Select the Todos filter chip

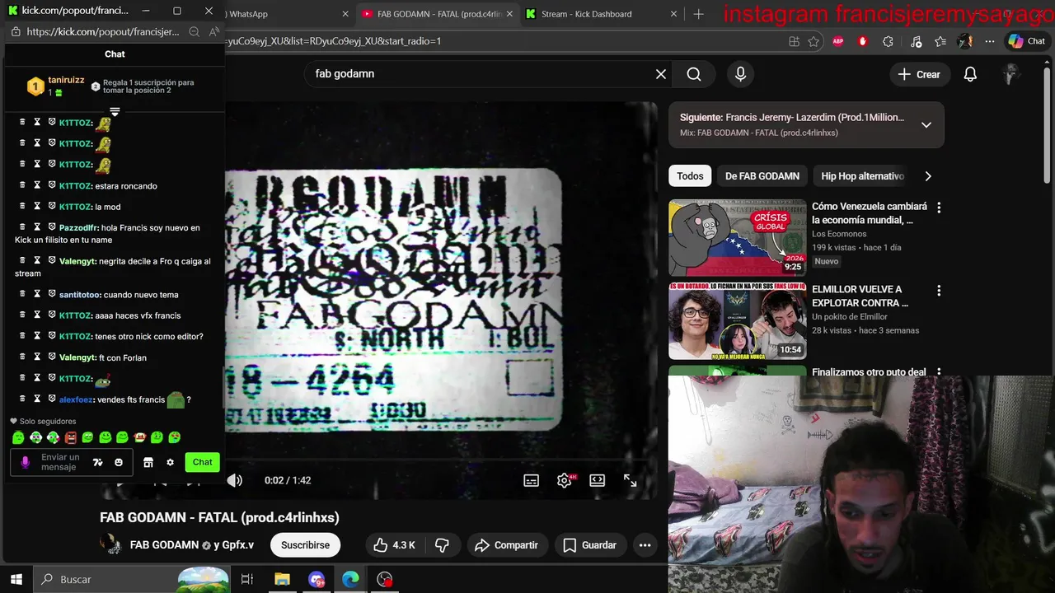pos(690,176)
